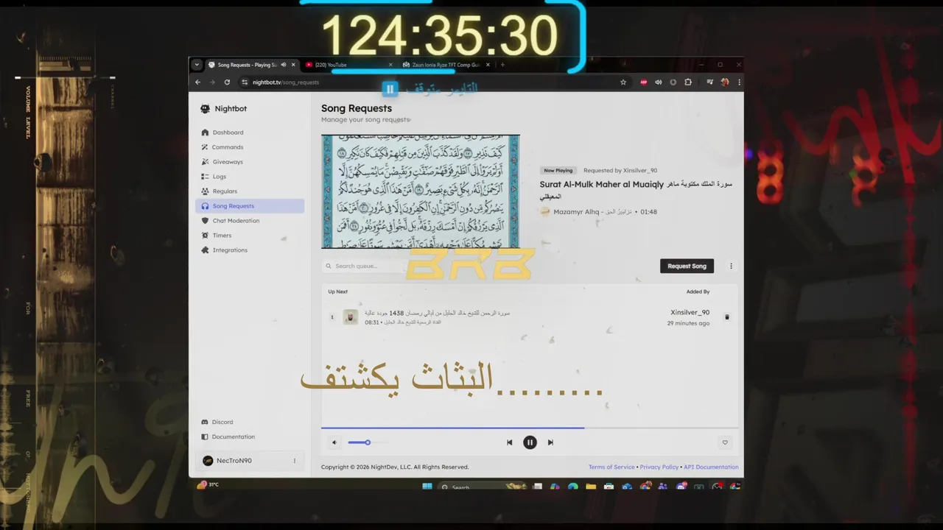943x530 pixels.
Task: Click the Now Playing badge
Action: (558, 170)
